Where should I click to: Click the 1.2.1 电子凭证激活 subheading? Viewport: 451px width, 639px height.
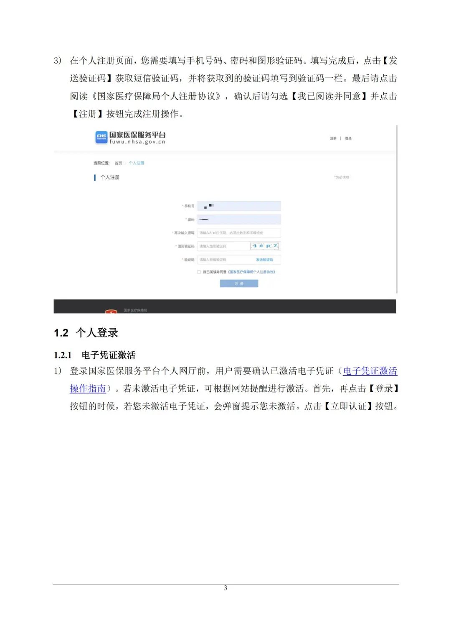coord(95,355)
